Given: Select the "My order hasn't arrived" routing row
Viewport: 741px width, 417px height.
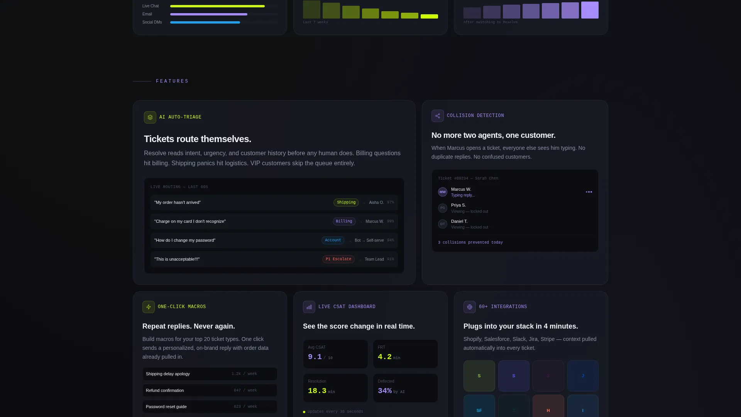Looking at the screenshot, I should pos(274,203).
